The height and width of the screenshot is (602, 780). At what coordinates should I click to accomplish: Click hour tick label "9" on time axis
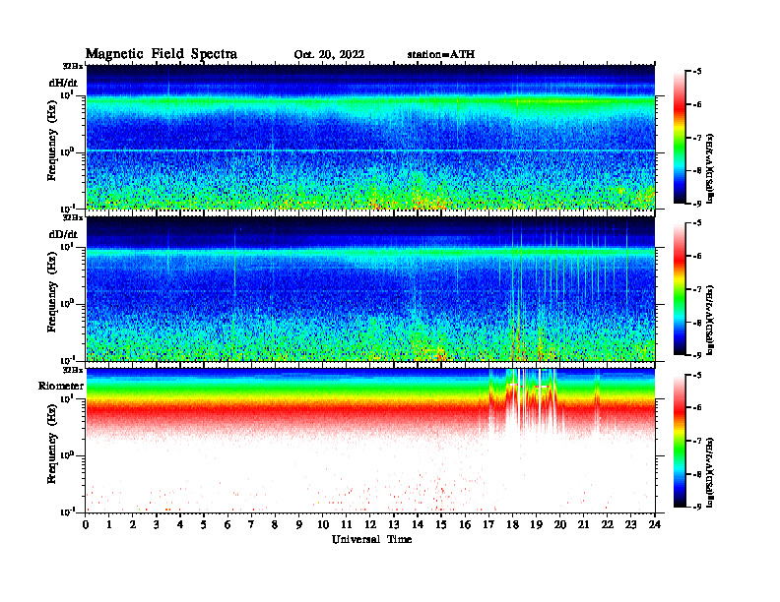[298, 525]
